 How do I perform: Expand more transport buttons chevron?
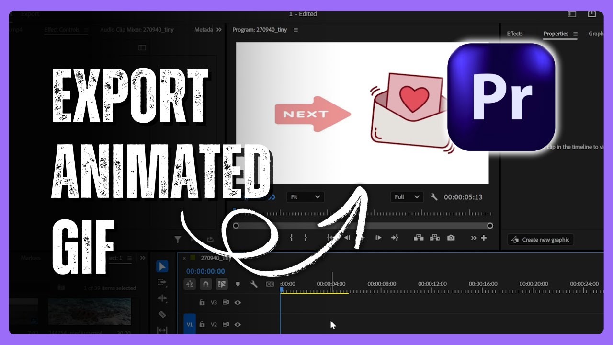pyautogui.click(x=474, y=238)
